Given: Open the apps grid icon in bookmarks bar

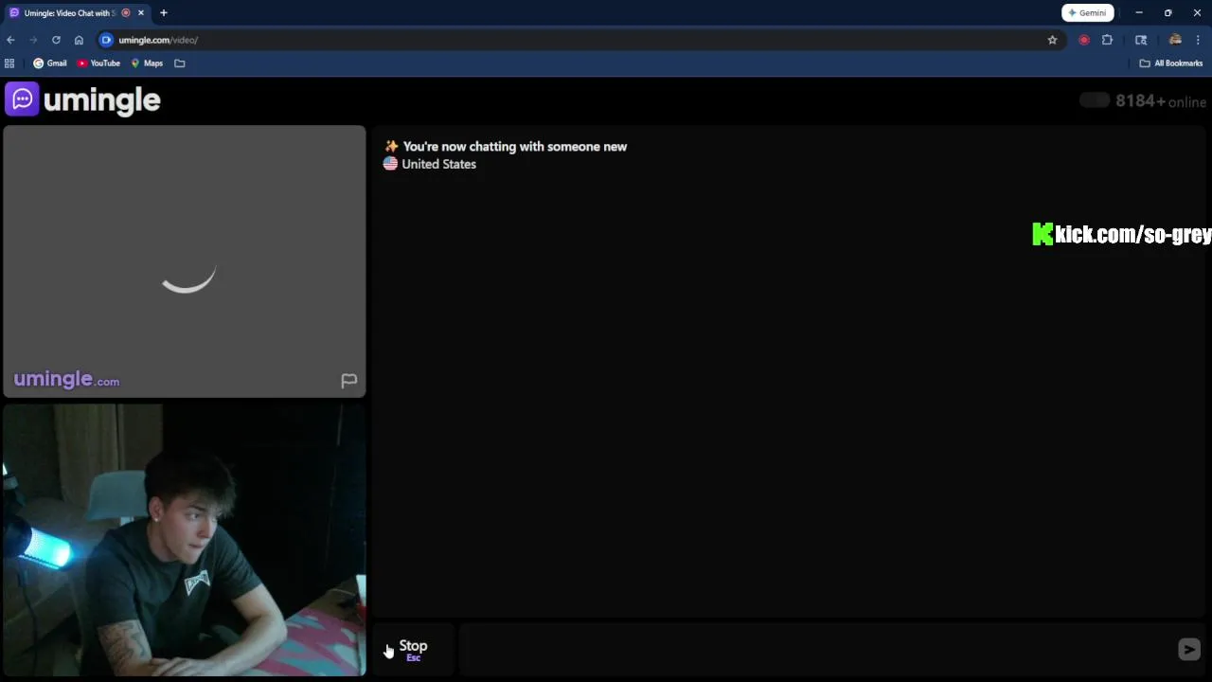Looking at the screenshot, I should tap(9, 63).
